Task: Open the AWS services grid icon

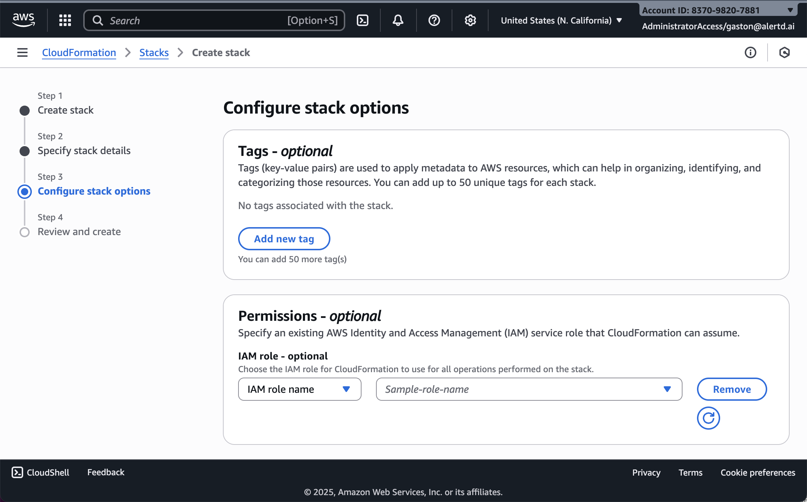Action: pyautogui.click(x=65, y=20)
